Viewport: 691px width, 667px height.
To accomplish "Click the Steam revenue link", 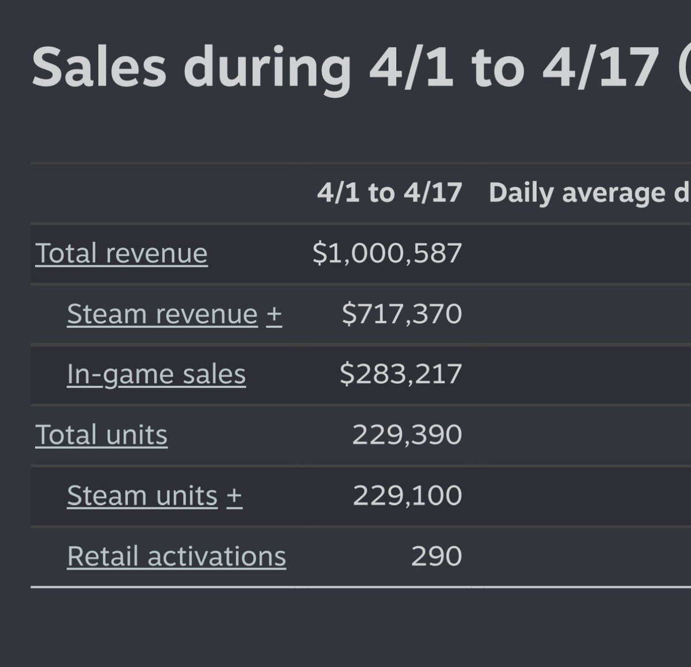I will 162,314.
